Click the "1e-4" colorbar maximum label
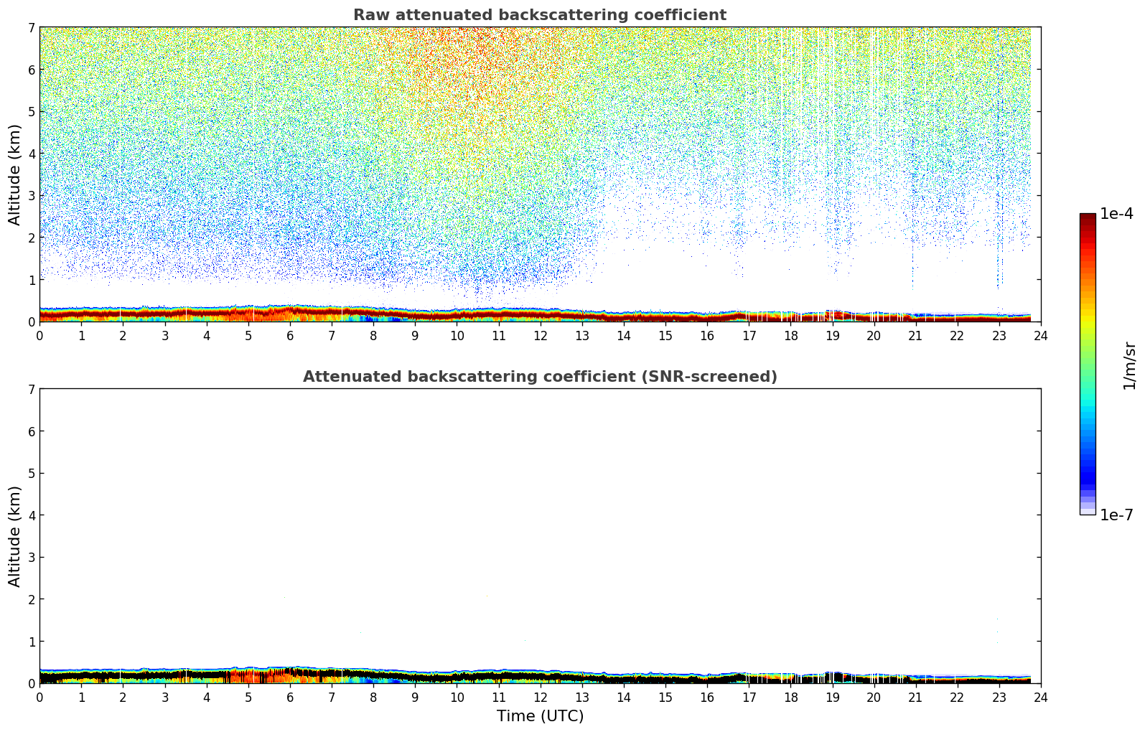 (x=1116, y=214)
